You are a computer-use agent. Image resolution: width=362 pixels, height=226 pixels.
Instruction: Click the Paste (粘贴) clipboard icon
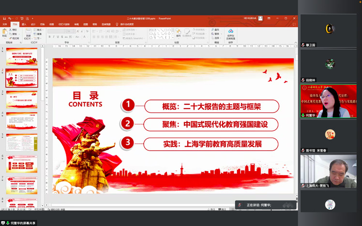pos(4,32)
